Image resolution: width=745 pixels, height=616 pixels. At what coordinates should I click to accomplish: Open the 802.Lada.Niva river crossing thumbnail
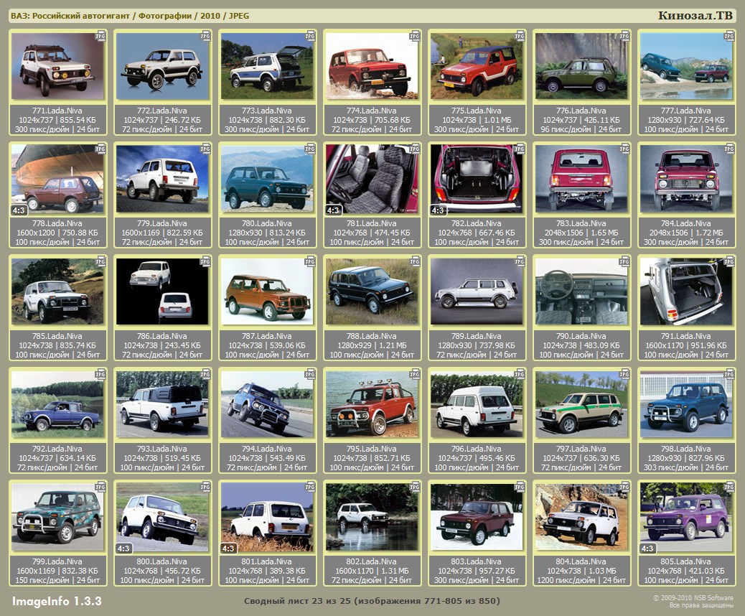point(372,517)
